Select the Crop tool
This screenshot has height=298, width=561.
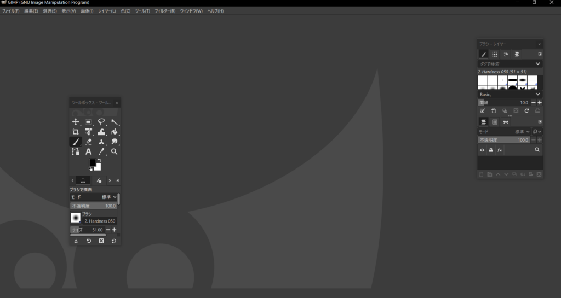[76, 132]
